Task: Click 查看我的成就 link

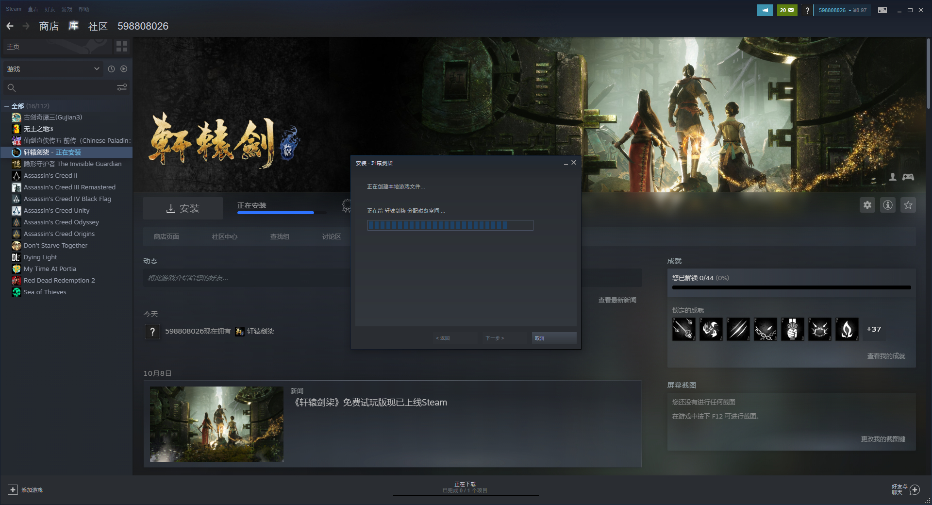Action: [886, 356]
